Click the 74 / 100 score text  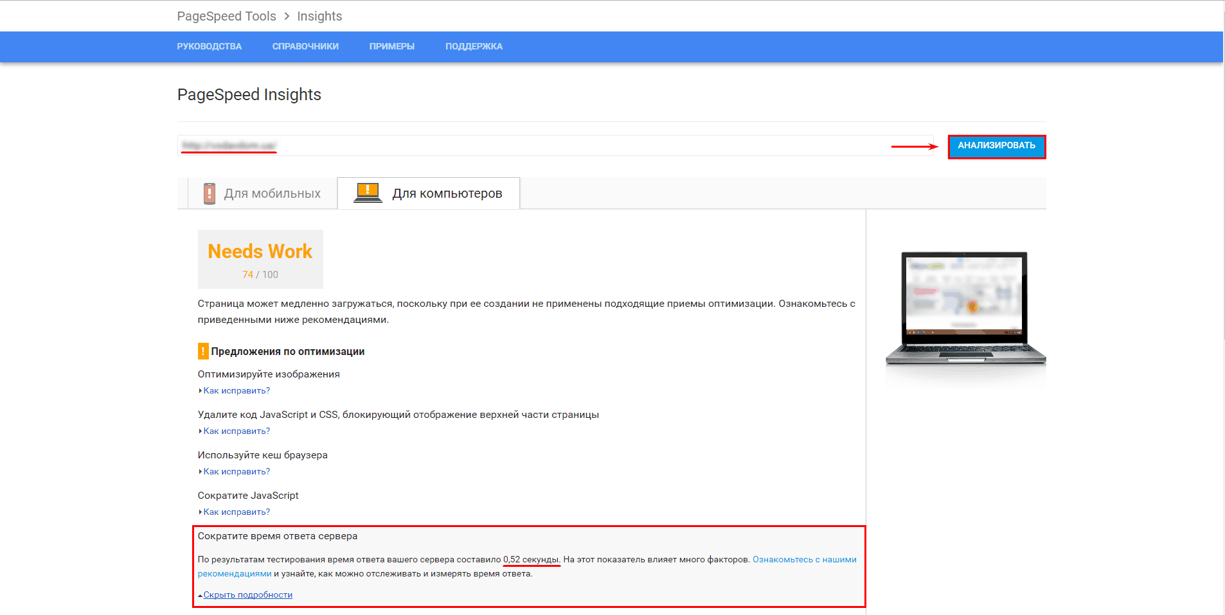click(260, 275)
